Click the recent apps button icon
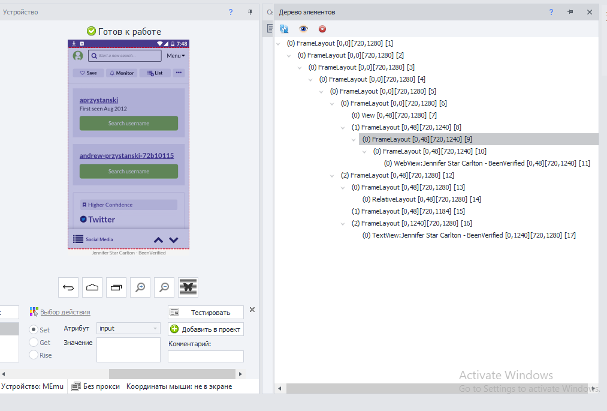 (116, 287)
